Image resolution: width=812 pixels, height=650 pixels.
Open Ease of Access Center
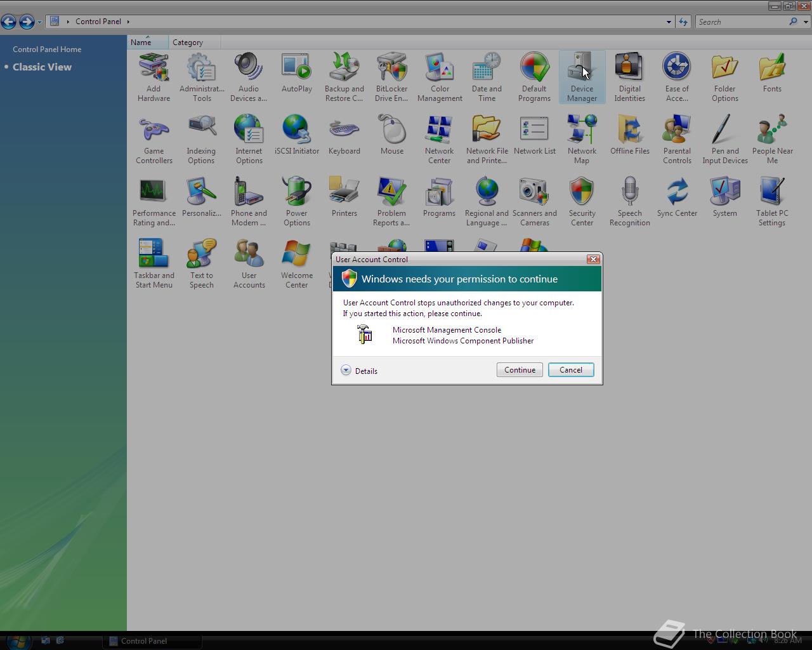pyautogui.click(x=677, y=77)
